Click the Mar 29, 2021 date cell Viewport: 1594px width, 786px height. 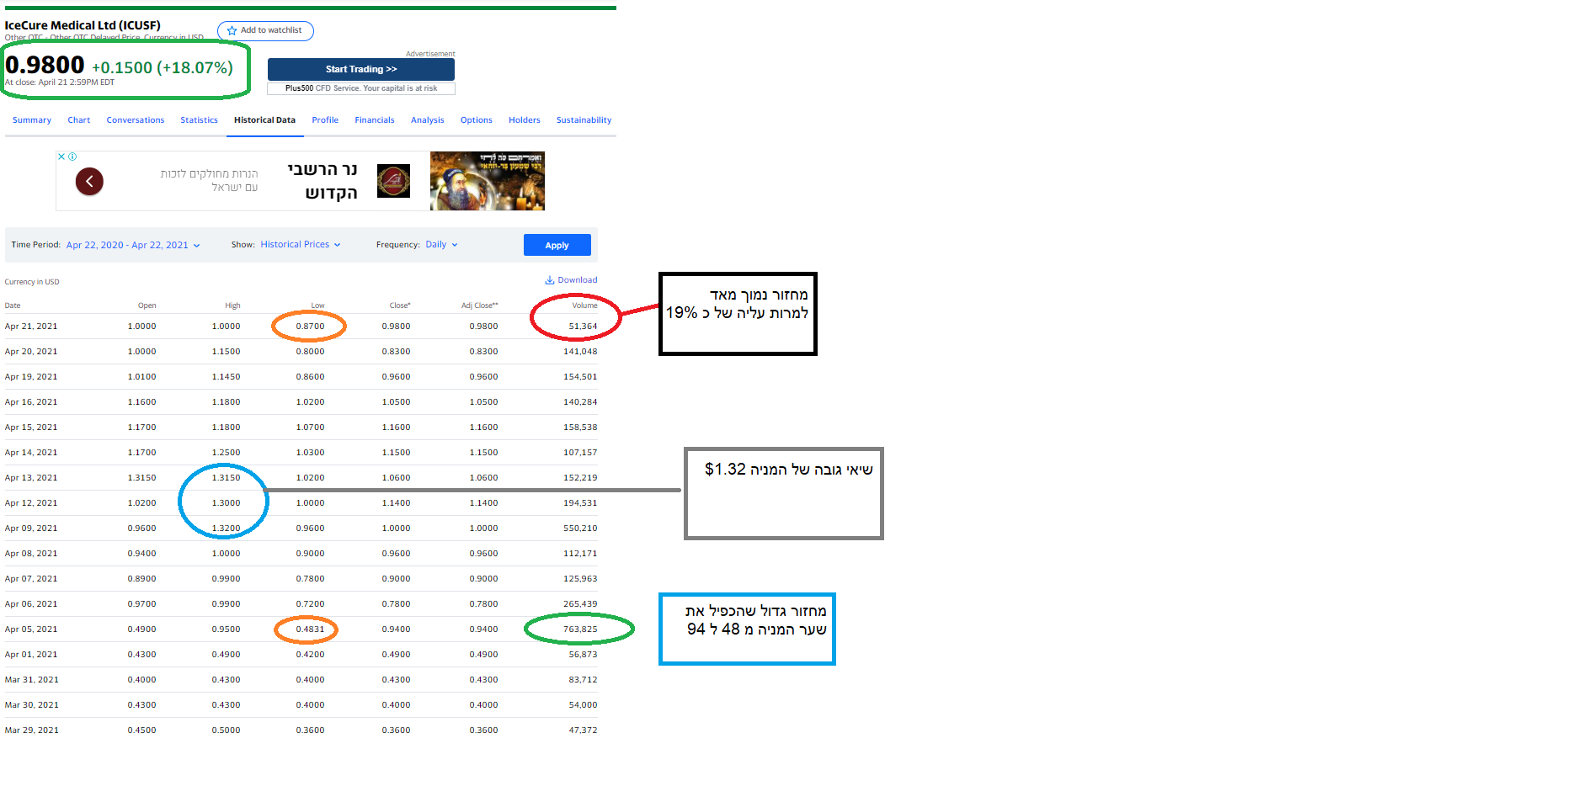coord(32,730)
